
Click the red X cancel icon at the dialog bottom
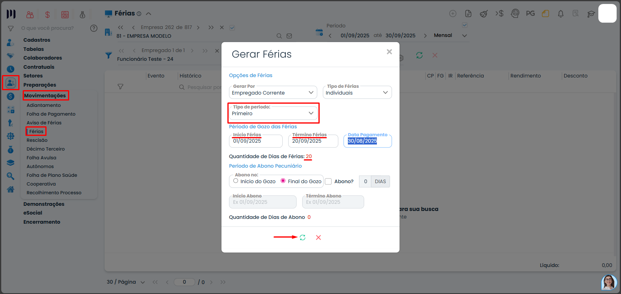tap(318, 238)
